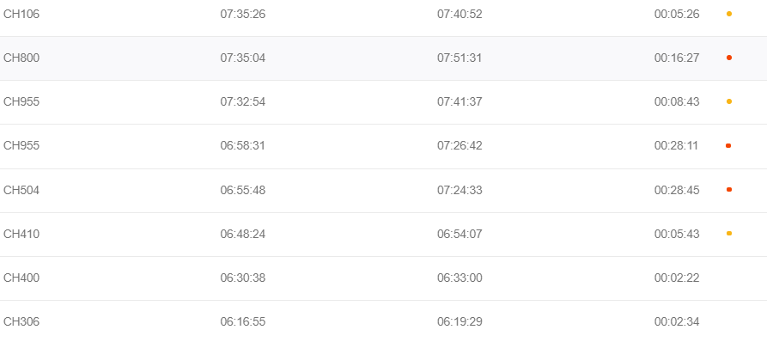
Task: Click the orange status dot in CH106 row
Action: coord(729,15)
